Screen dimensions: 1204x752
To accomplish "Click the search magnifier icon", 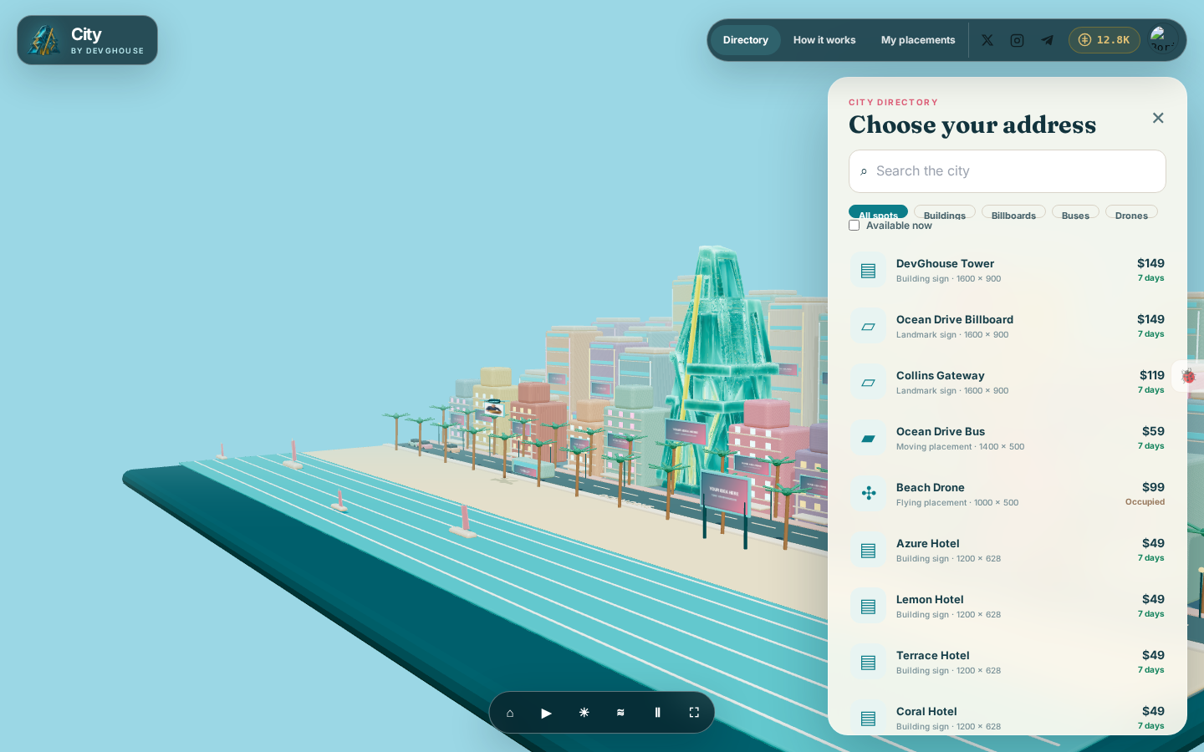I will click(864, 171).
